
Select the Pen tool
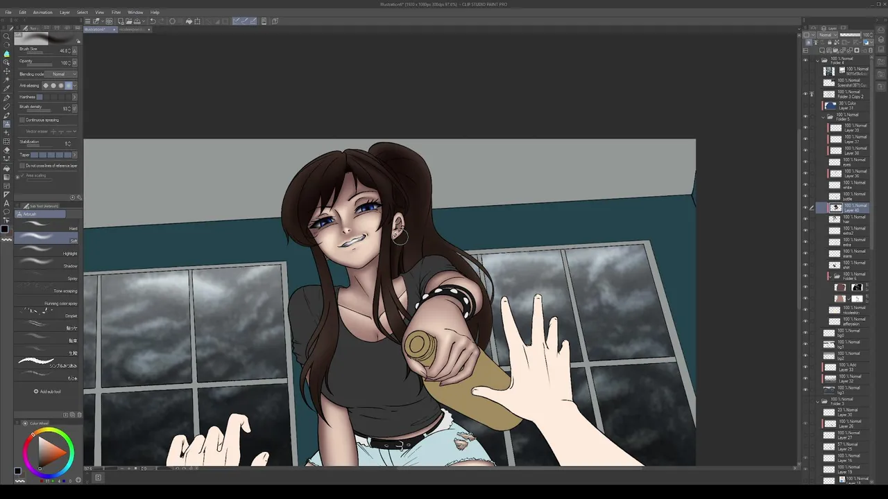pyautogui.click(x=6, y=98)
